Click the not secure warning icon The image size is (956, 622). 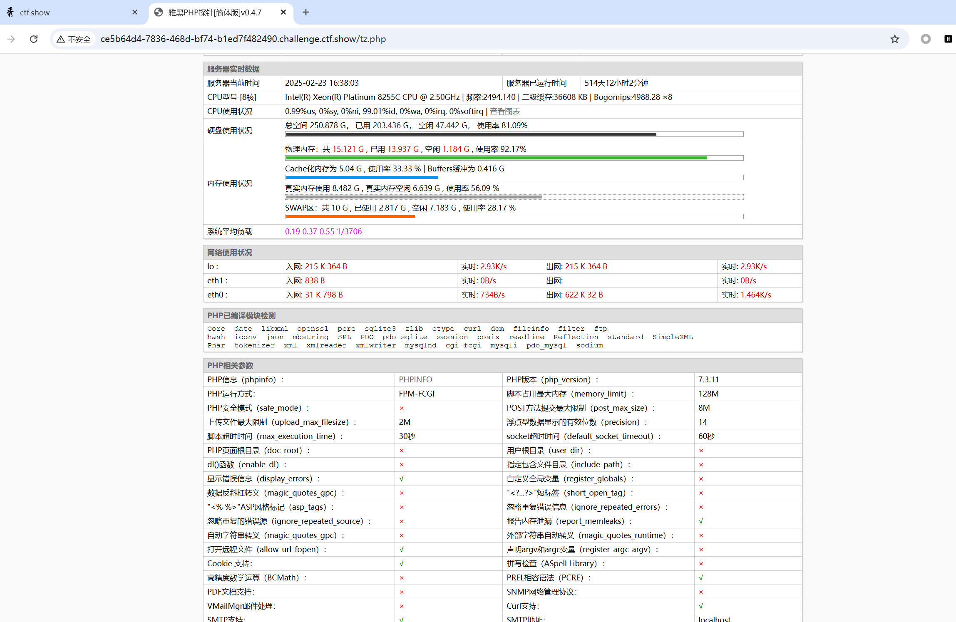61,39
